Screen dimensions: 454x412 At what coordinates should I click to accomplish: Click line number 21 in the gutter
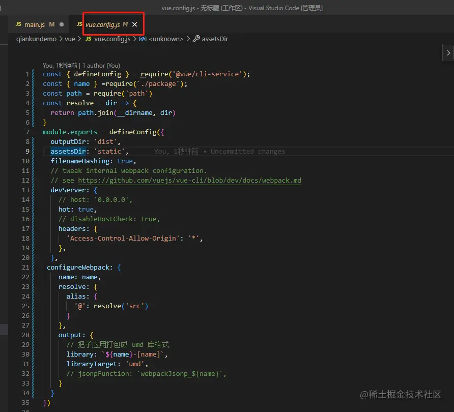pos(25,268)
